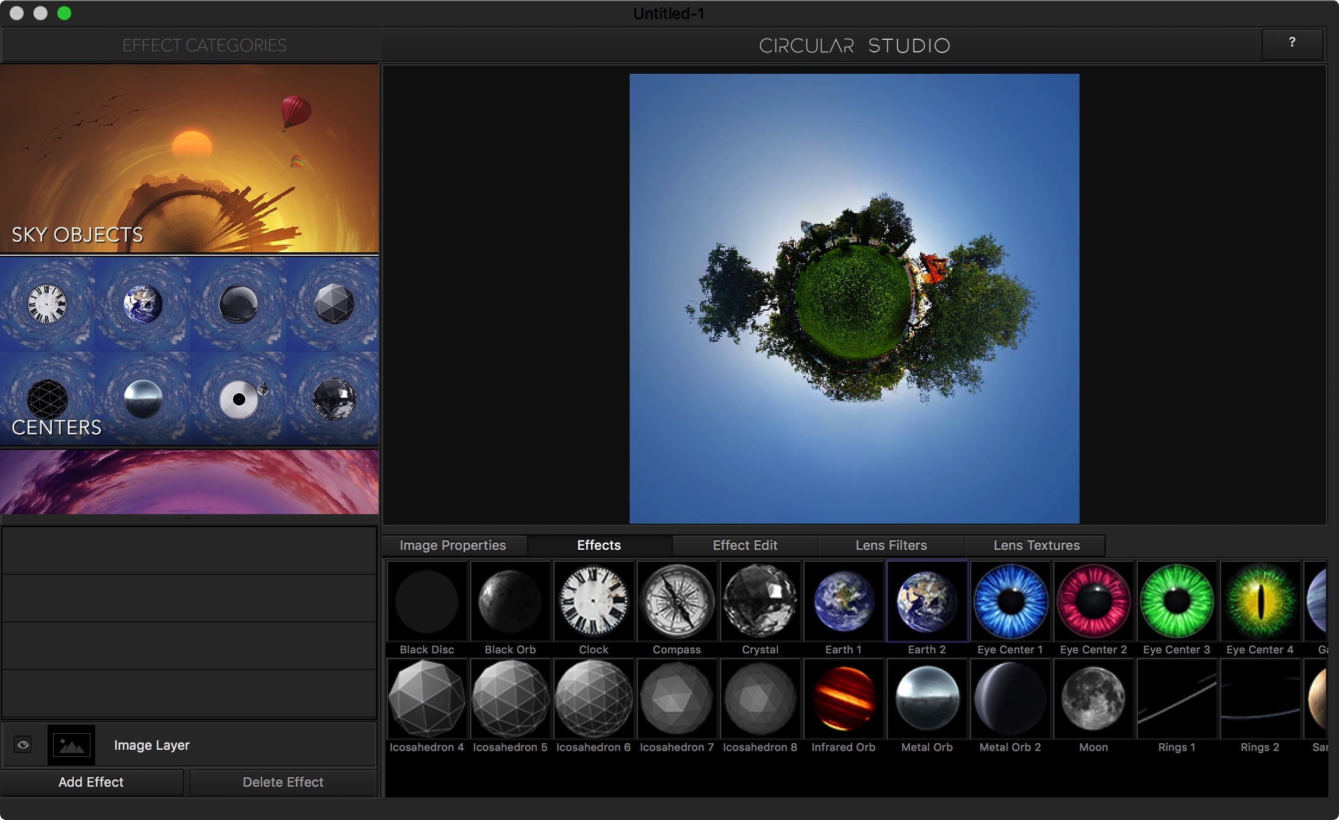
Task: Switch to the Image Properties tab
Action: point(453,545)
